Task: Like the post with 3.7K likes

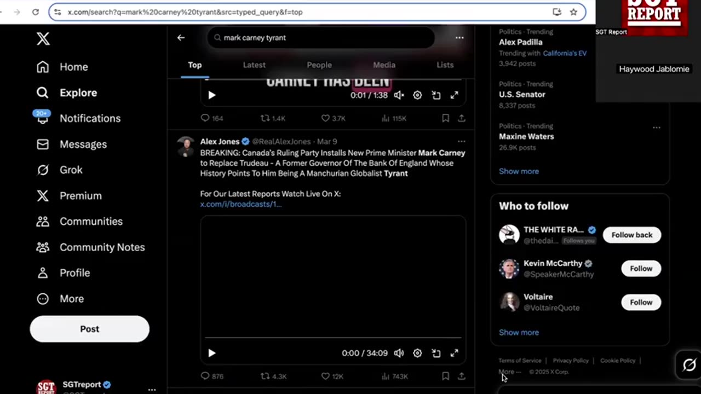Action: [333, 118]
